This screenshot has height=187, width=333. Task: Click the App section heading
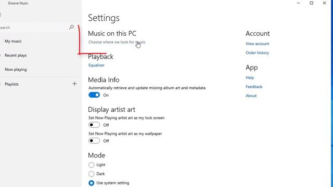[x=252, y=68]
